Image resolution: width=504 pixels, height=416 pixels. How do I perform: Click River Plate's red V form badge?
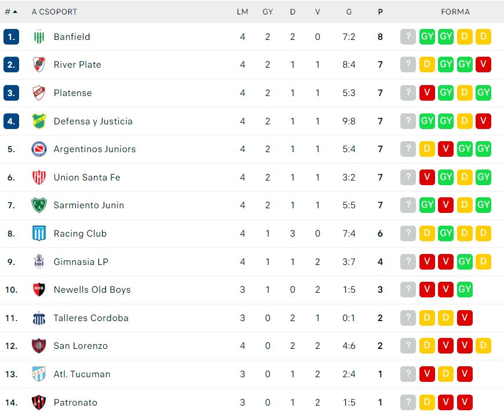[x=483, y=65]
